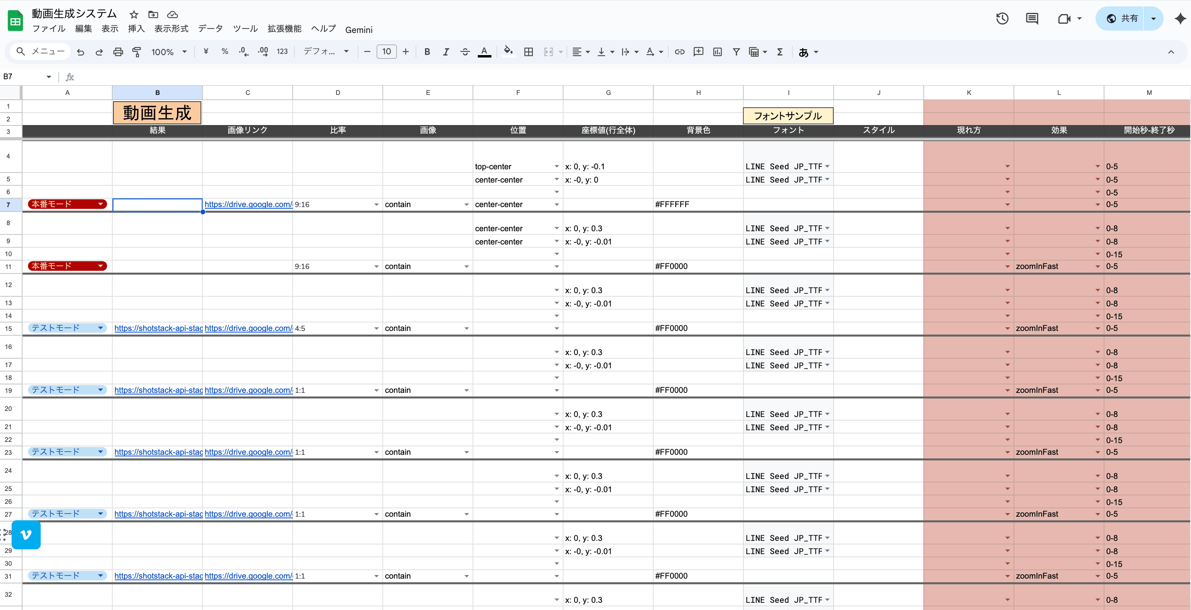Open the functions sigma icon
The height and width of the screenshot is (610, 1191).
tap(780, 52)
